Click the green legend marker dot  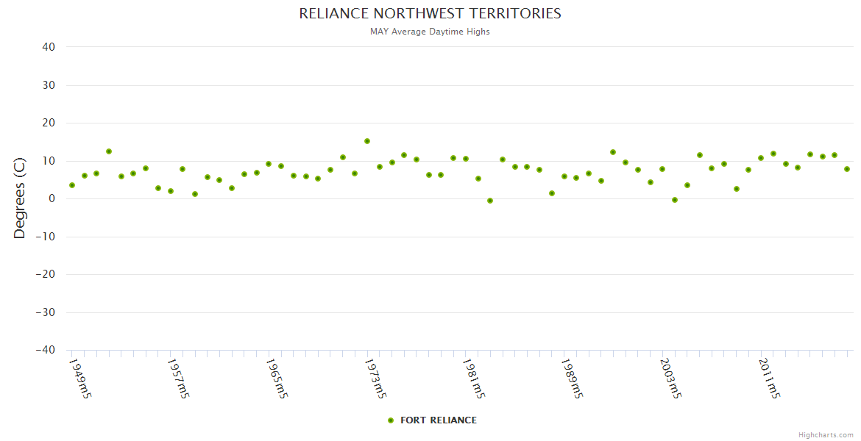click(x=391, y=420)
